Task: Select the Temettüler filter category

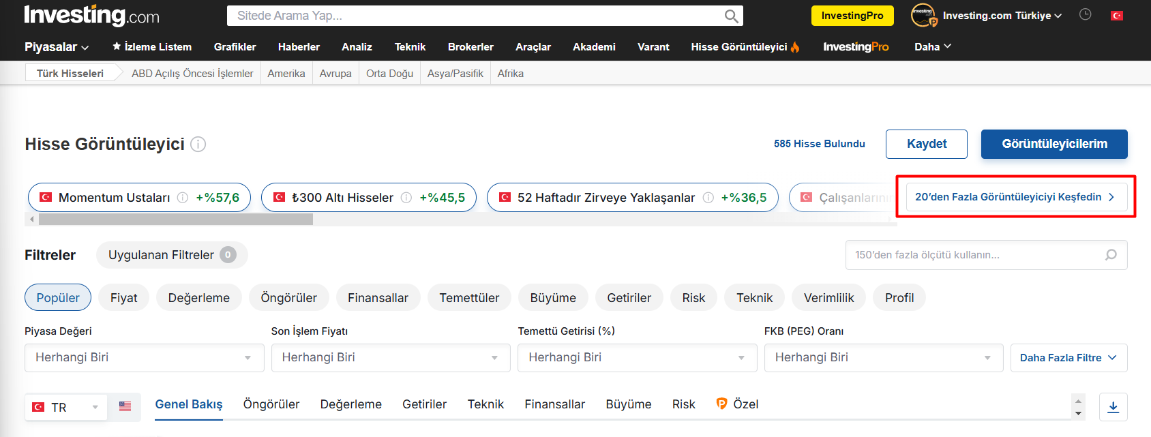Action: [469, 298]
